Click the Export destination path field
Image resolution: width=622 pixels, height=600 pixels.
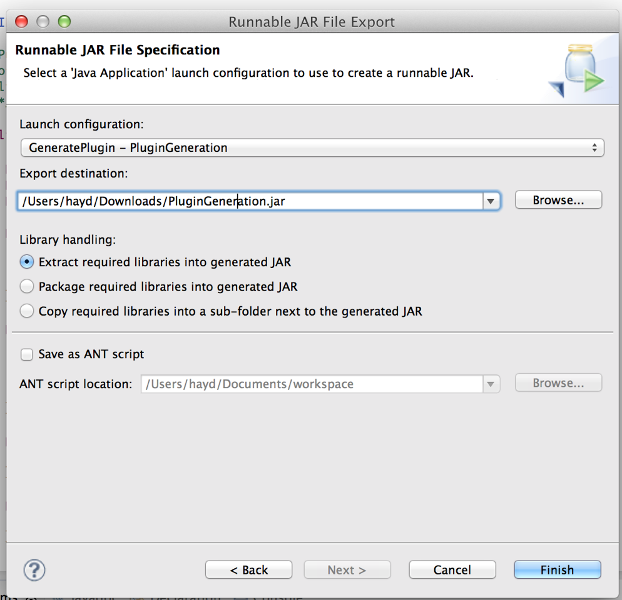[x=250, y=201]
